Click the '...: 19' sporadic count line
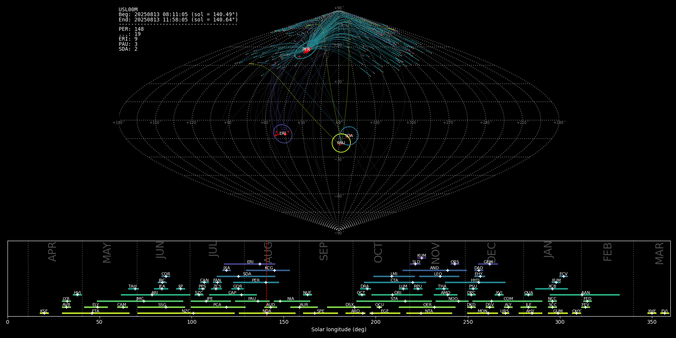 pyautogui.click(x=130, y=34)
